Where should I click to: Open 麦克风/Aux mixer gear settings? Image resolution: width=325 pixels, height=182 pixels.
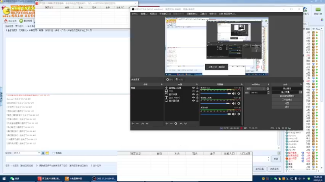click(x=239, y=93)
